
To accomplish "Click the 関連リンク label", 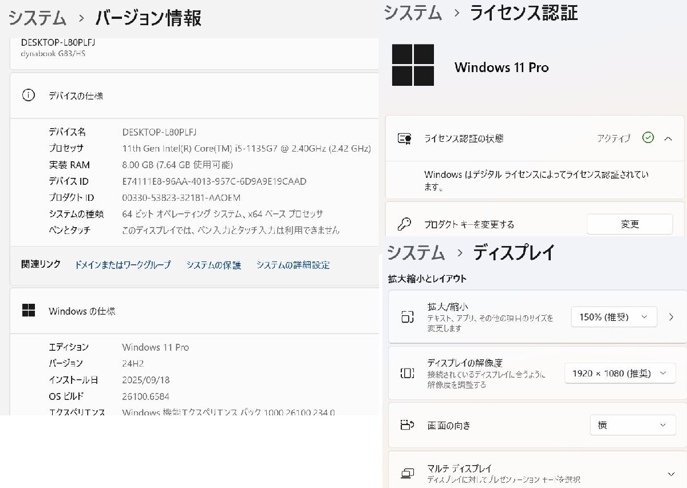I will click(41, 264).
